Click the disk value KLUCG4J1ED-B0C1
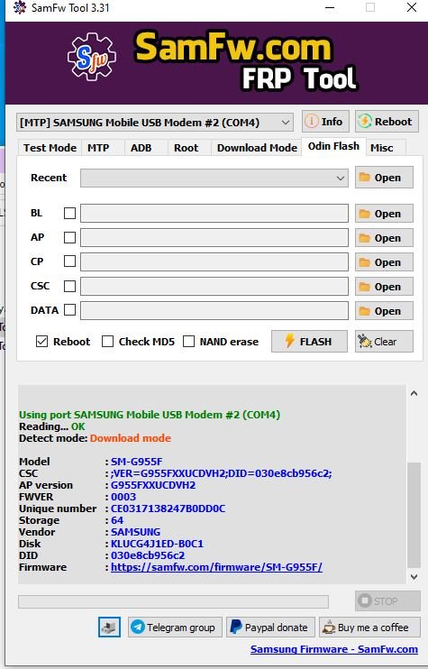The image size is (428, 669). click(157, 544)
